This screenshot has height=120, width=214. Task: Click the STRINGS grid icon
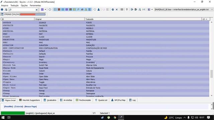pyautogui.click(x=2, y=14)
